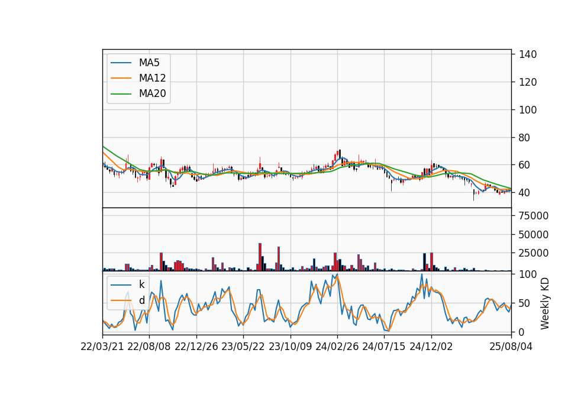Click the MA12 legend label
The width and height of the screenshot is (568, 408).
[152, 78]
